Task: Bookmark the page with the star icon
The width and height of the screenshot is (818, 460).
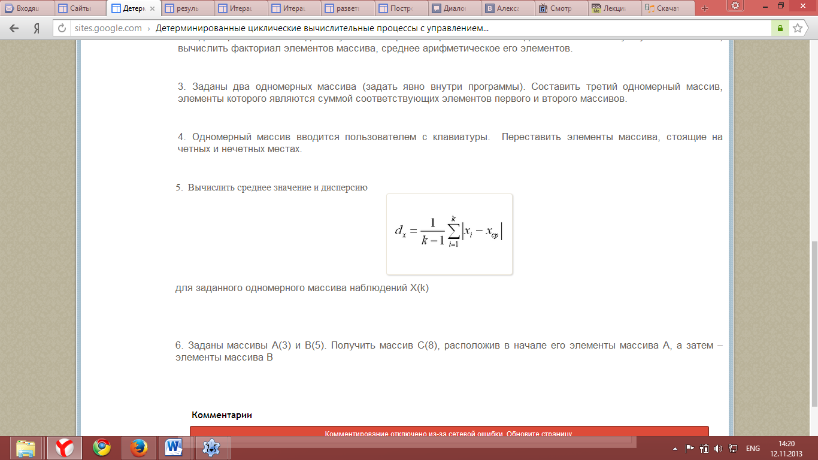Action: pyautogui.click(x=797, y=28)
